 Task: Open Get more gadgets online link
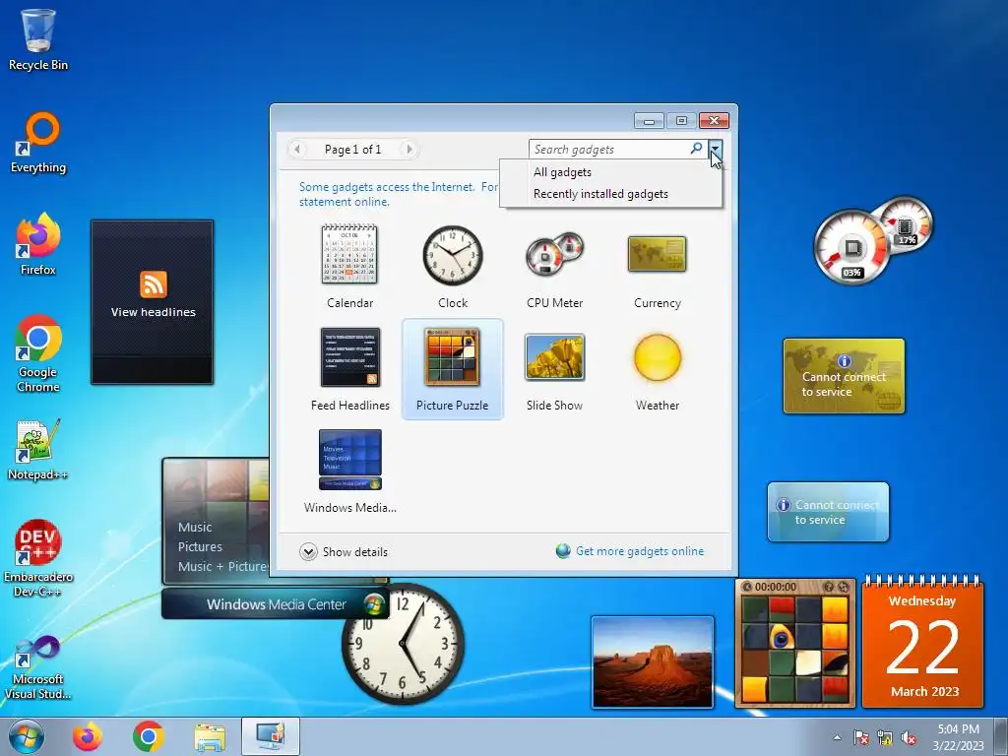coord(640,551)
